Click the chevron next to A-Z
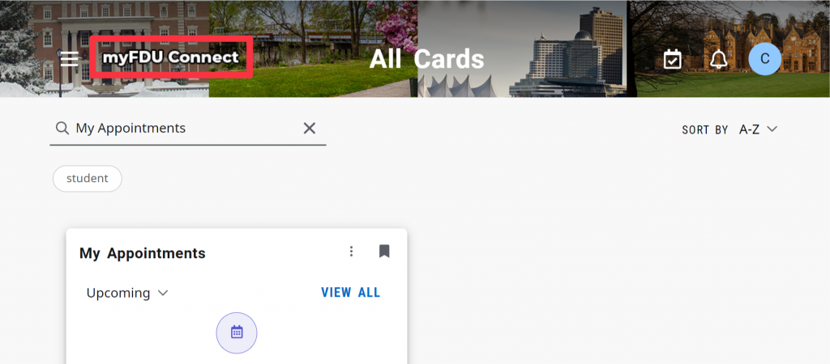This screenshot has width=830, height=364. (772, 129)
